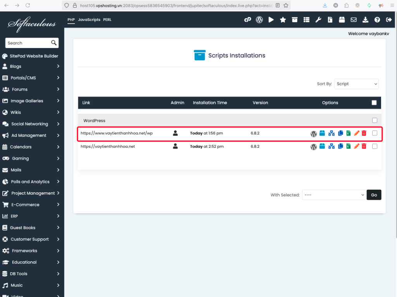Click the star icon in the top toolbar

(x=283, y=20)
